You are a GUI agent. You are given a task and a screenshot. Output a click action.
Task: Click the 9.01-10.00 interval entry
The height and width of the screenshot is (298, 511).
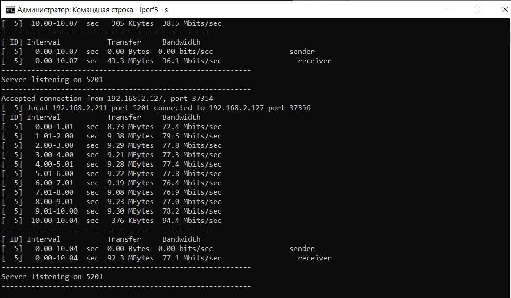pyautogui.click(x=56, y=211)
